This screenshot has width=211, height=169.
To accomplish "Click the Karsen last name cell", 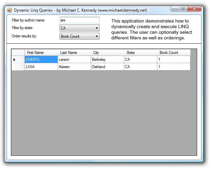I will 74,67.
